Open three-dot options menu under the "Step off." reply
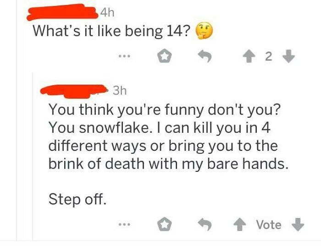 tap(122, 225)
